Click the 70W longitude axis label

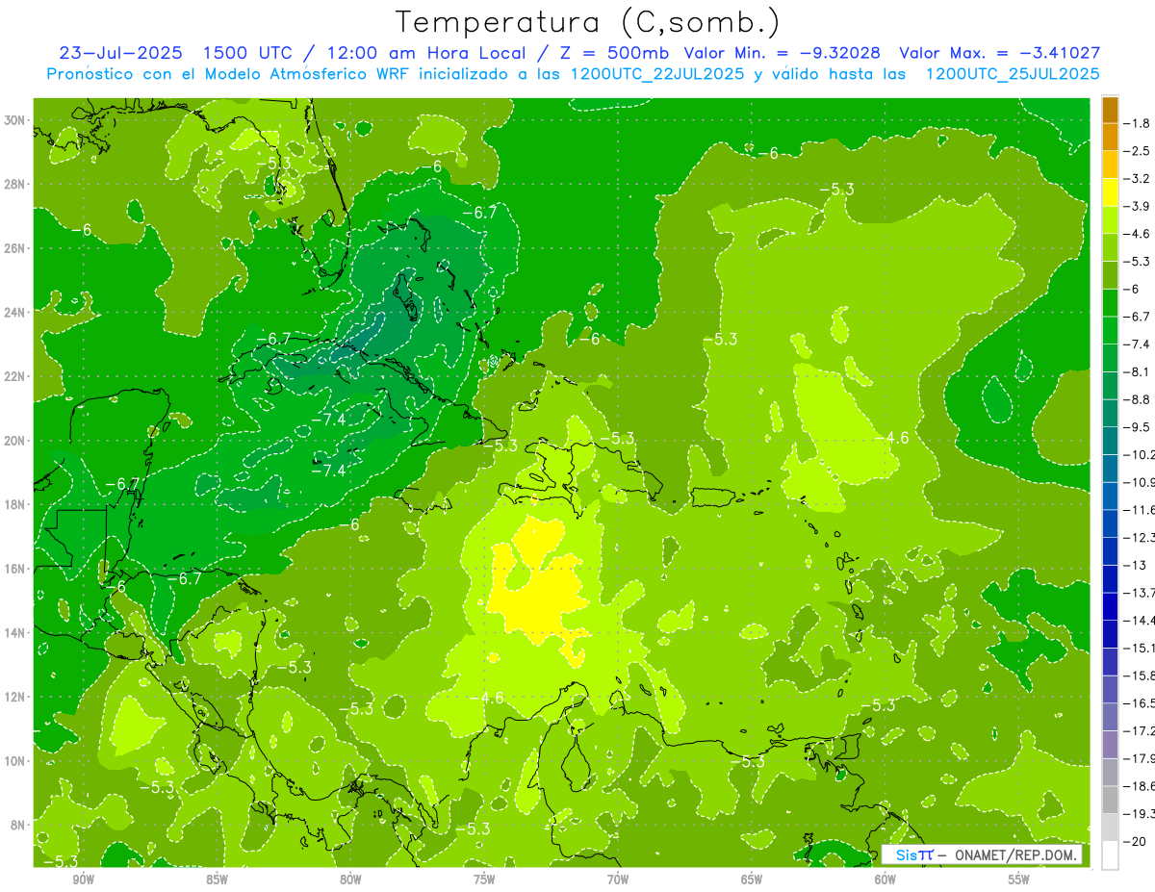618,879
